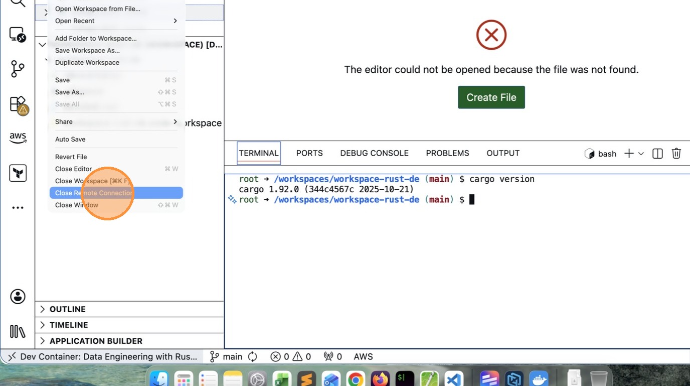
Task: Kill the terminal with the trash icon
Action: (676, 154)
